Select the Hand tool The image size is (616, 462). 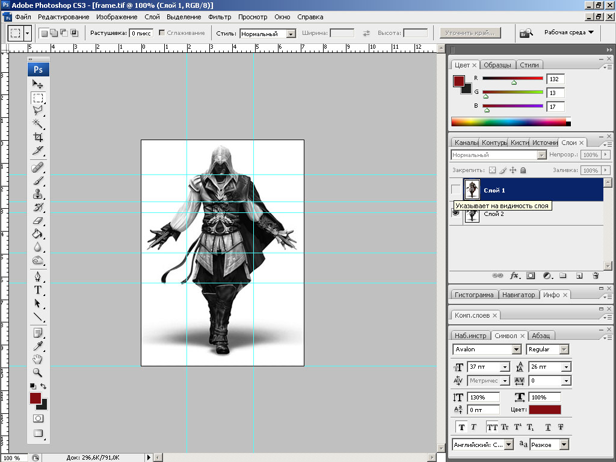[x=38, y=359]
